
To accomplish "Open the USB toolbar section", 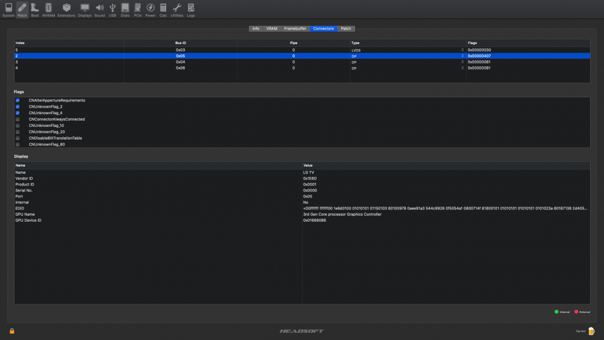I will pyautogui.click(x=112, y=10).
